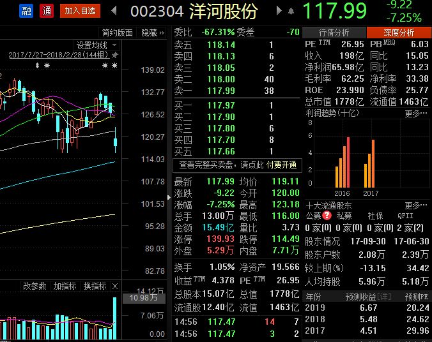Click the QFII shareholder category

point(405,216)
